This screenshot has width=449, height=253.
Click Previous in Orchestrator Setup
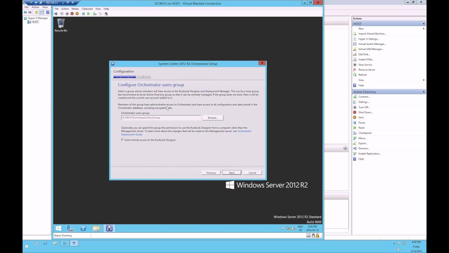211,173
